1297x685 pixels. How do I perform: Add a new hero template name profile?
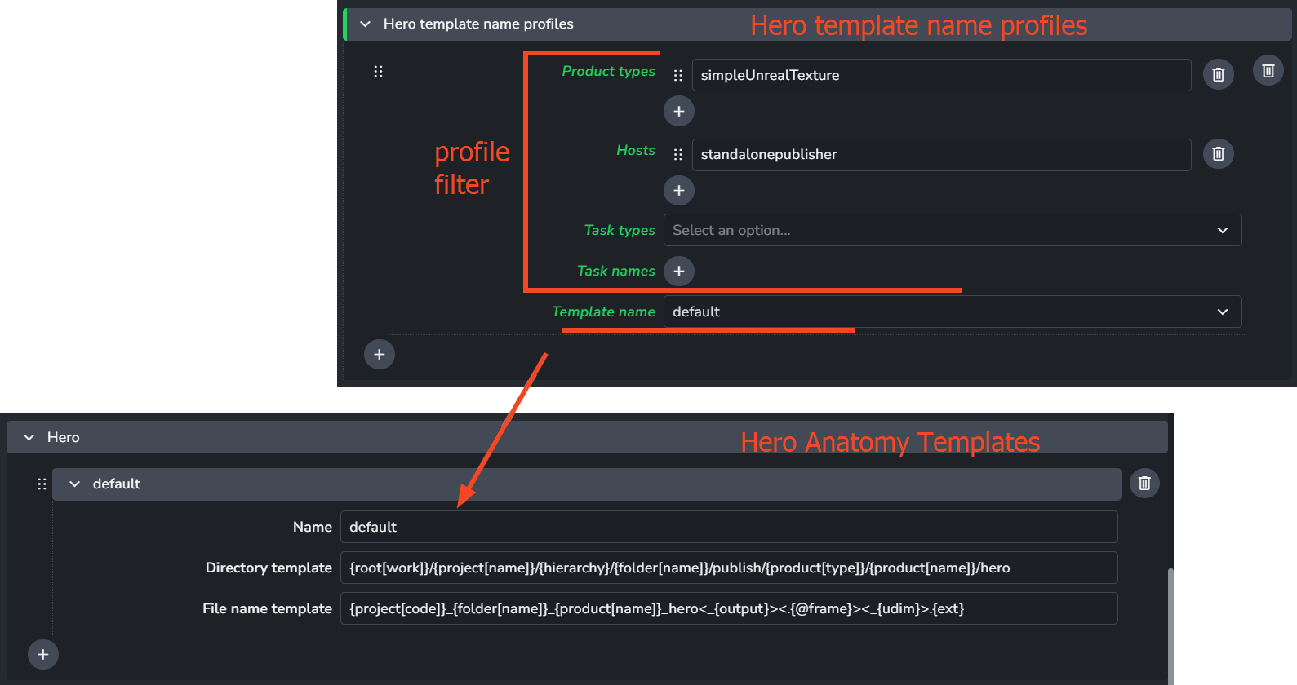(x=379, y=355)
